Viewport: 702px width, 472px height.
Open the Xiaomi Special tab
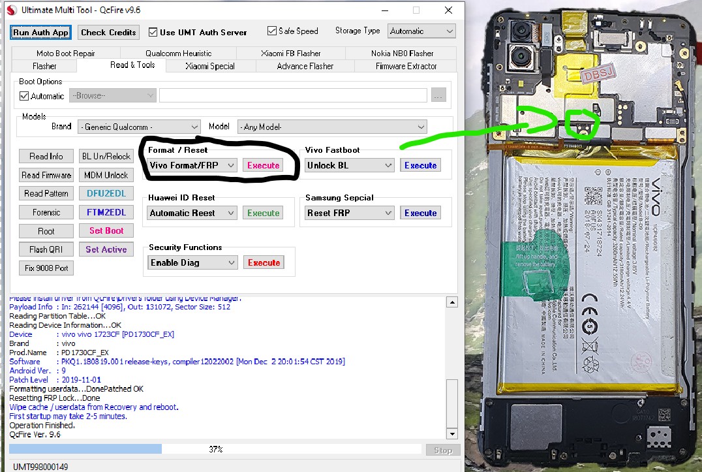pyautogui.click(x=210, y=67)
